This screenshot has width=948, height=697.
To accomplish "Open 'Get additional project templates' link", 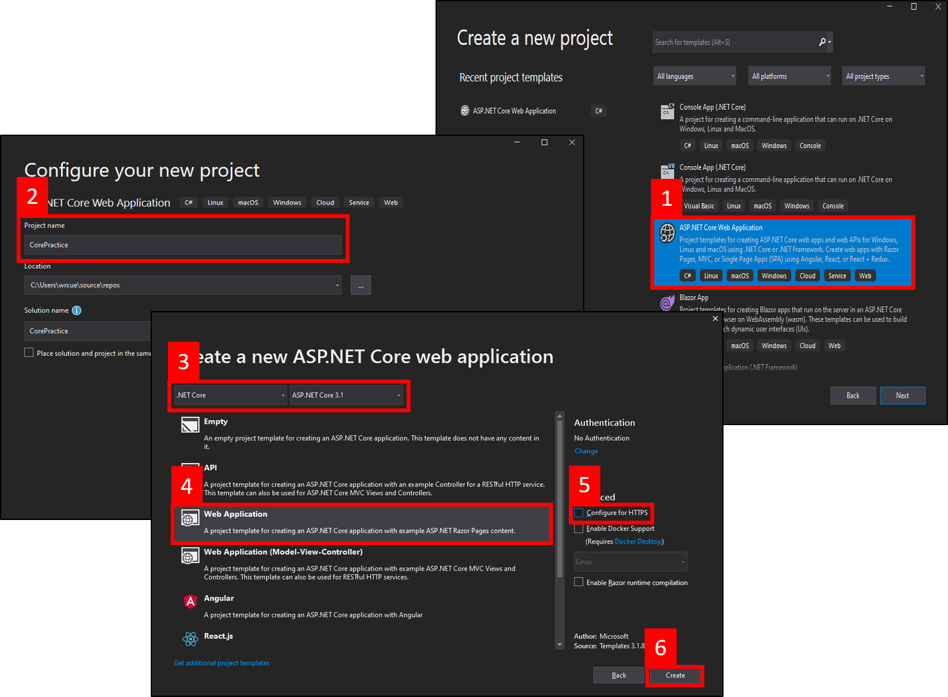I will click(222, 663).
